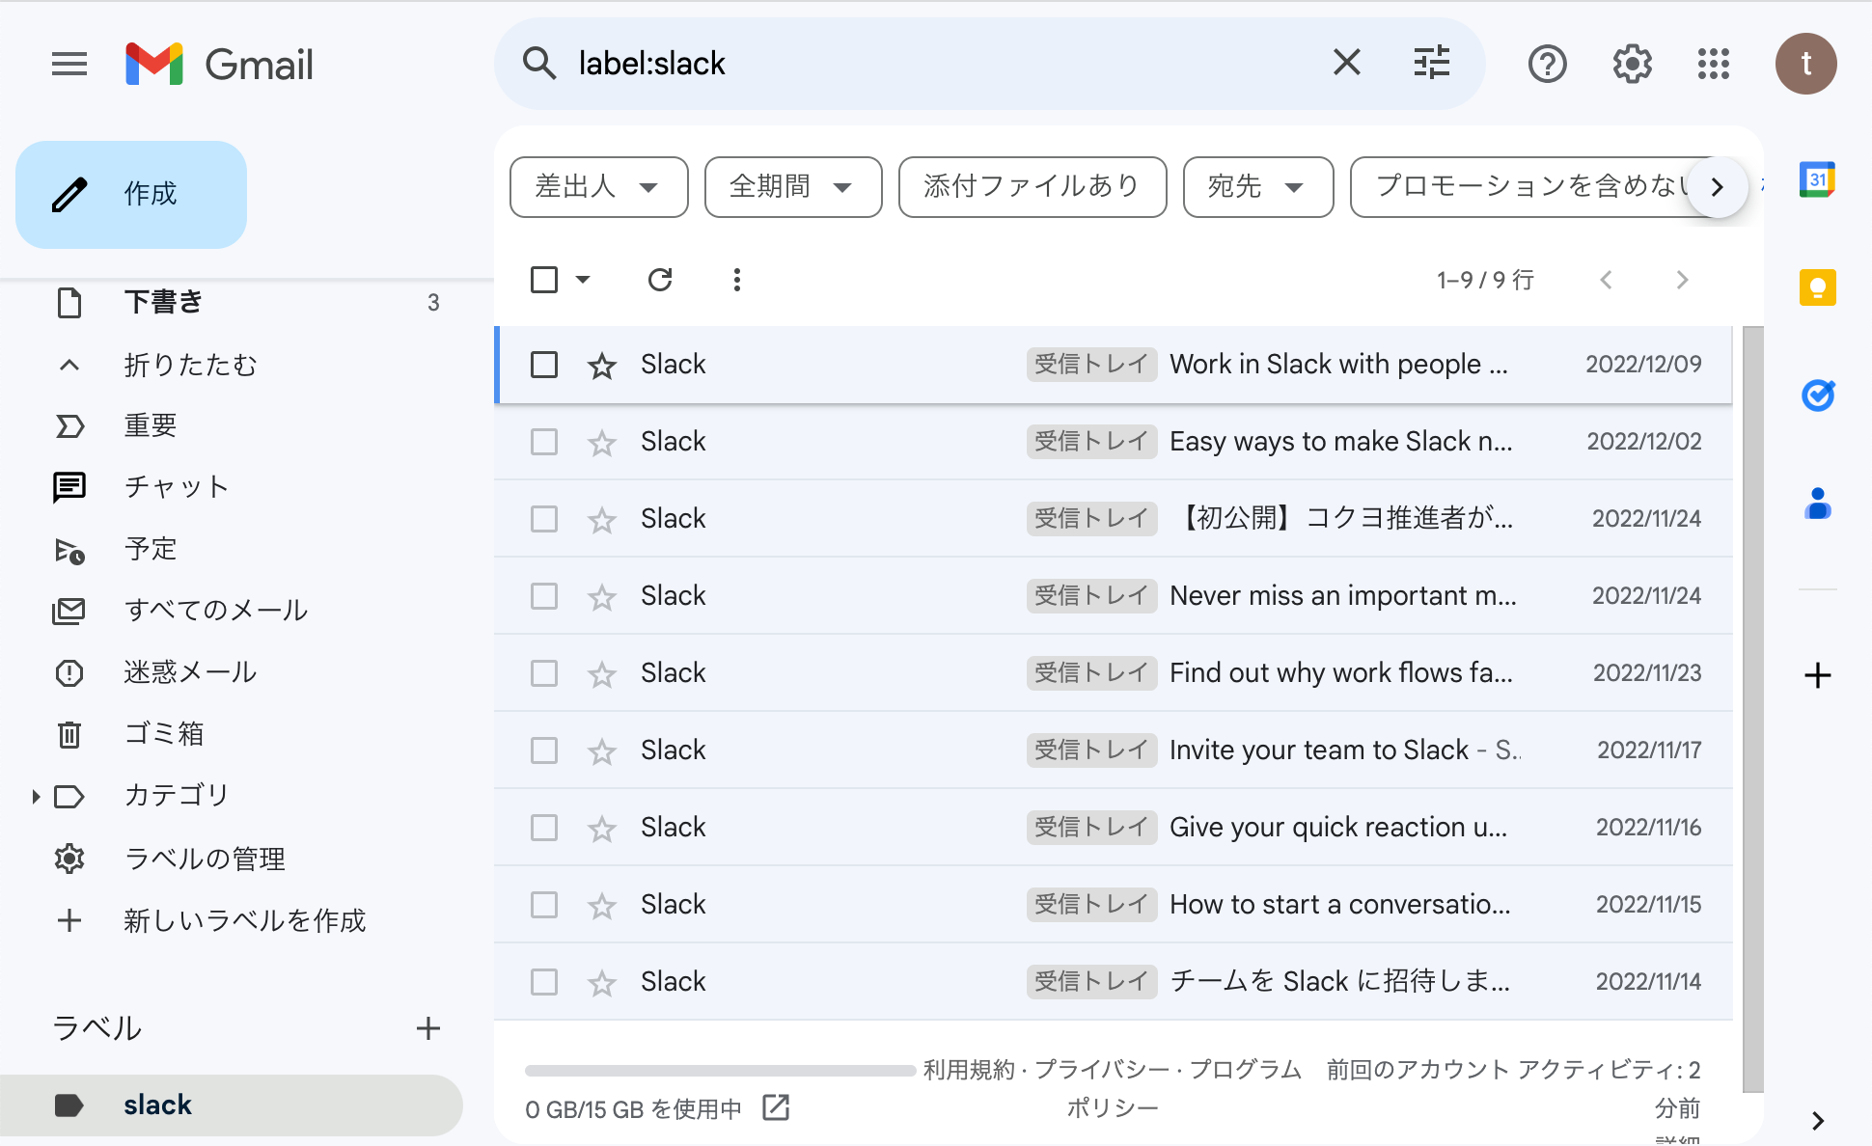Open the more options three-dot menu
Viewport: 1872px width, 1146px height.
point(737,280)
